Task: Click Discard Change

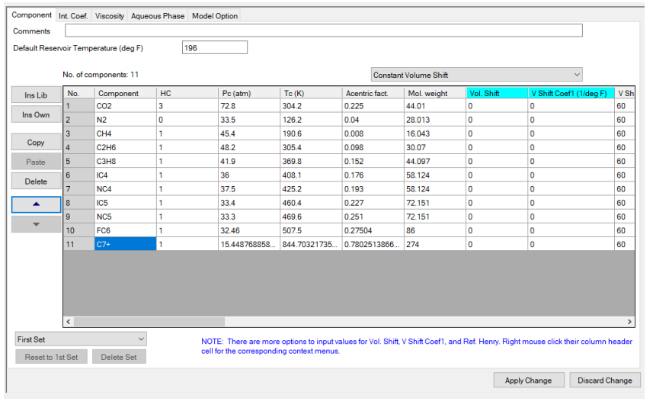Action: pyautogui.click(x=605, y=381)
